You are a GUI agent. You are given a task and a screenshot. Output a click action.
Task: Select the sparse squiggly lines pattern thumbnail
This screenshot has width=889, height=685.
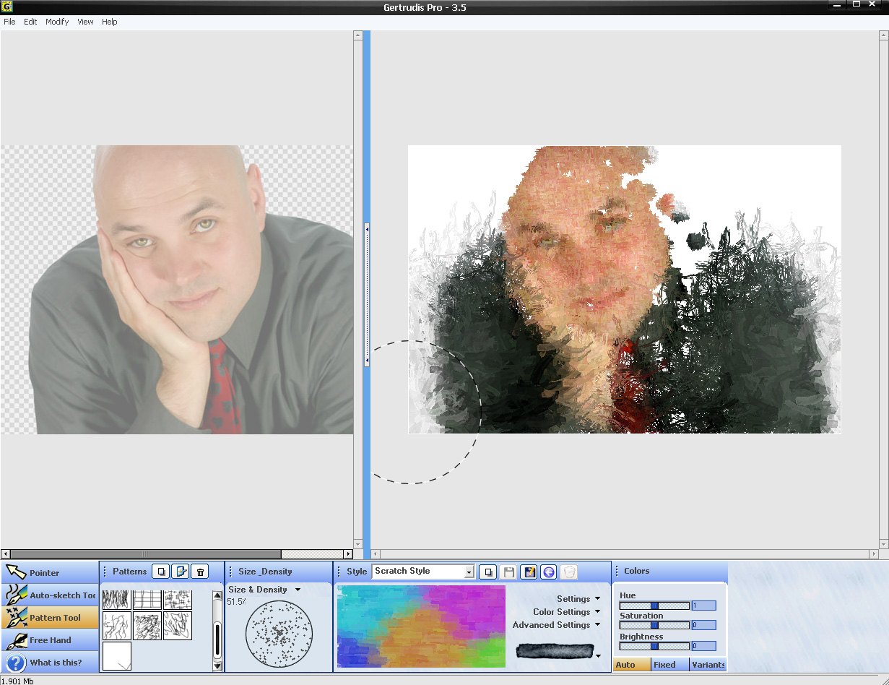click(116, 626)
